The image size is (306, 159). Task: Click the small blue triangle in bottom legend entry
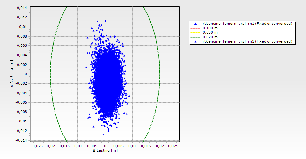(x=195, y=41)
